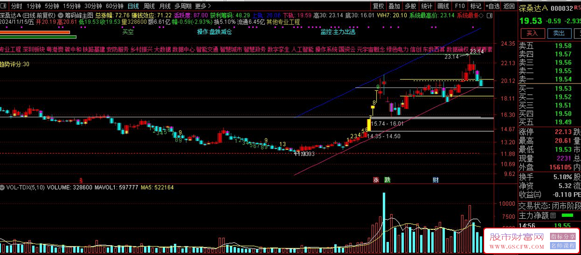
Task: Open the 统计 statistics button
Action: (427, 6)
